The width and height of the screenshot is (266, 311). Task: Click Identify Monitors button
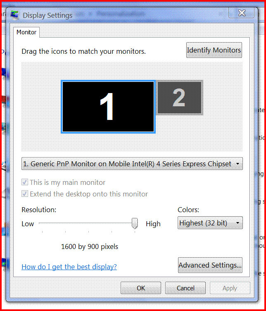[x=214, y=50]
